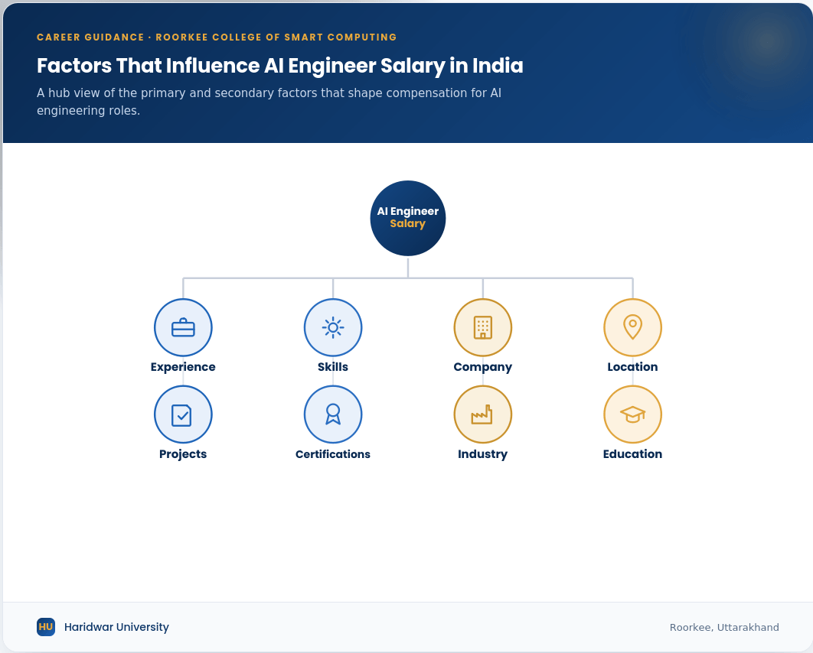This screenshot has width=813, height=653.
Task: Select the Location map pin icon
Action: [632, 327]
